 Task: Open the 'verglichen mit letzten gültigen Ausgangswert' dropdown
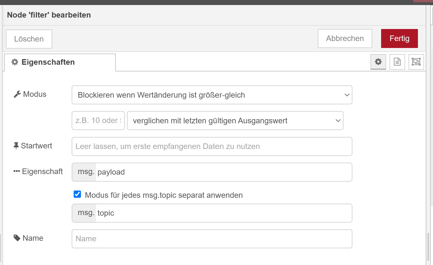(235, 121)
